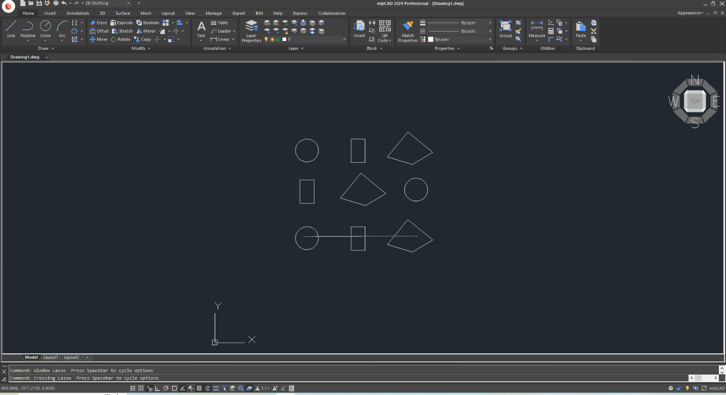The height and width of the screenshot is (395, 726).
Task: Click the command line horizontal scrollbar
Action: [x=704, y=378]
